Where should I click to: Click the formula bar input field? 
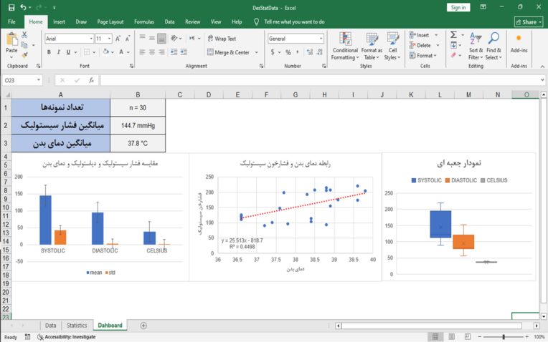320,80
